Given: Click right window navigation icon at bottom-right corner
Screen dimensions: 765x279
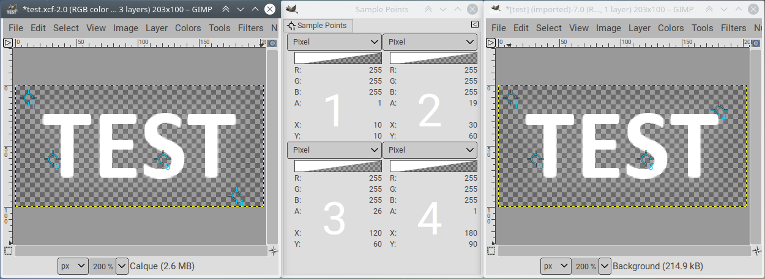Looking at the screenshot, I should pos(756,251).
